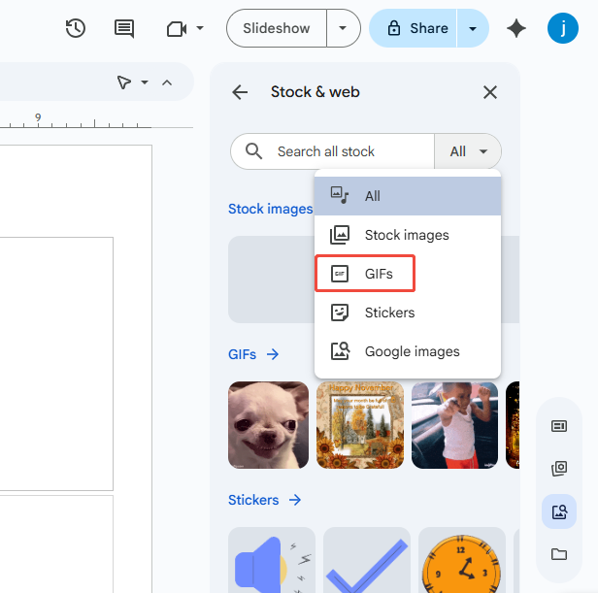Select the chihuahua dog GIF
The height and width of the screenshot is (593, 598).
coord(269,425)
